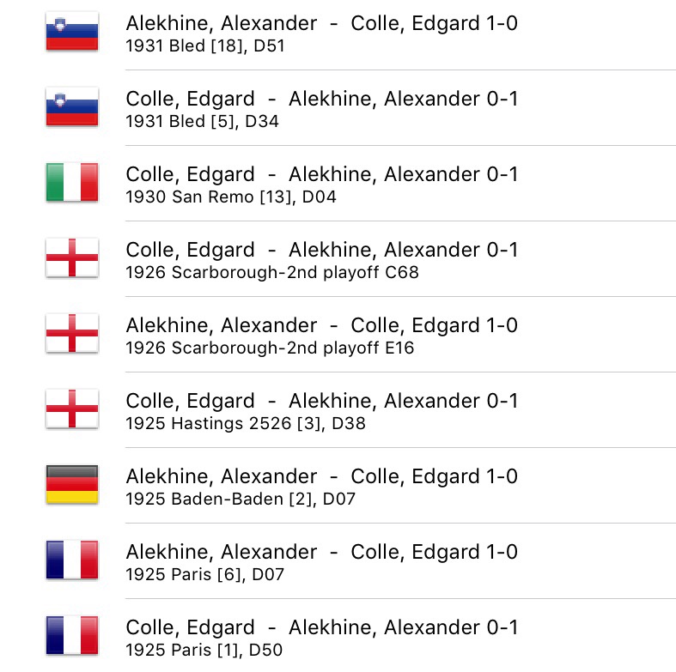Click the Slovenian flag beside Bled [18] game

72,33
